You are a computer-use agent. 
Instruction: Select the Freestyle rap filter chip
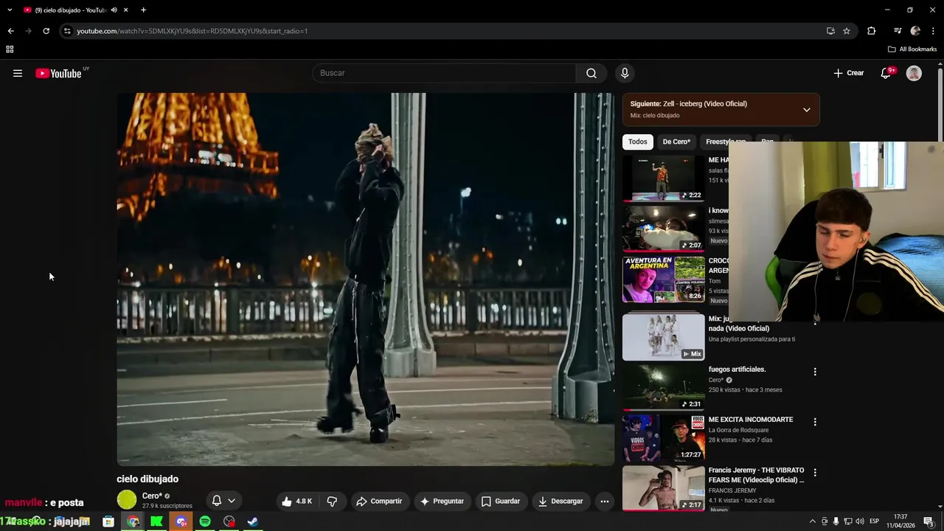click(725, 142)
